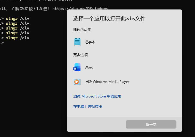Screen dimensions: 195x137
Task: Click the 建议的应用 section heading
Action: click(82, 30)
